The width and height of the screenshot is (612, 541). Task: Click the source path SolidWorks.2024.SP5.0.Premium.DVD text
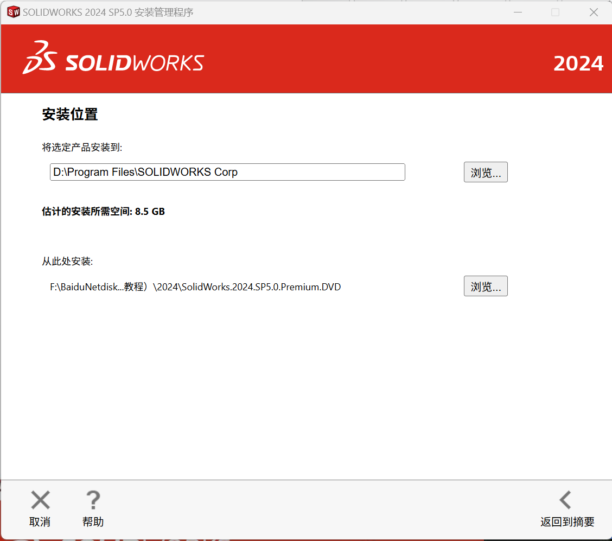pyautogui.click(x=195, y=287)
